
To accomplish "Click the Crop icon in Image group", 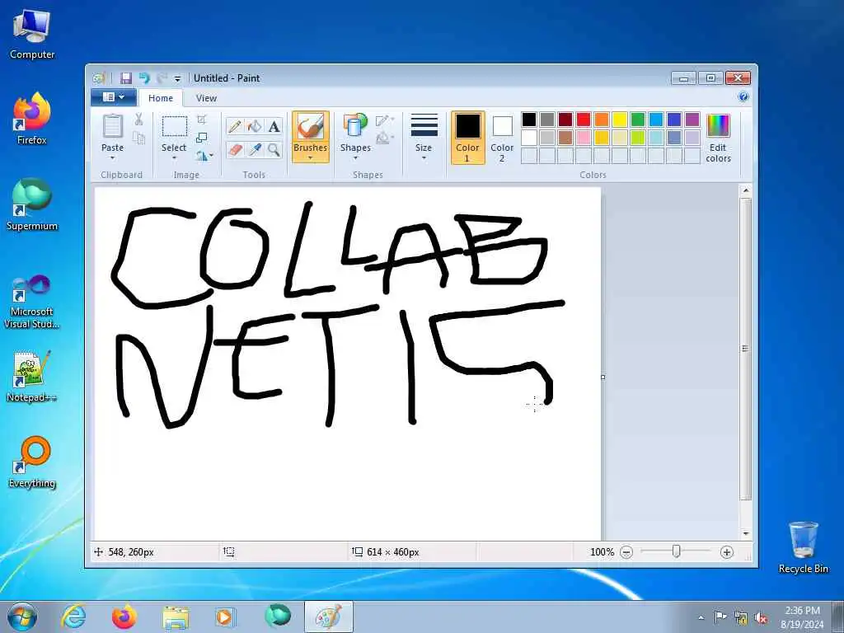I will tap(202, 120).
